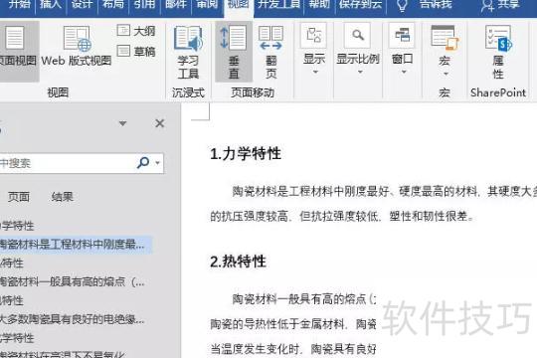Image resolution: width=537 pixels, height=358 pixels.
Task: Toggle 翻页 side-to-side page movement
Action: [x=270, y=52]
